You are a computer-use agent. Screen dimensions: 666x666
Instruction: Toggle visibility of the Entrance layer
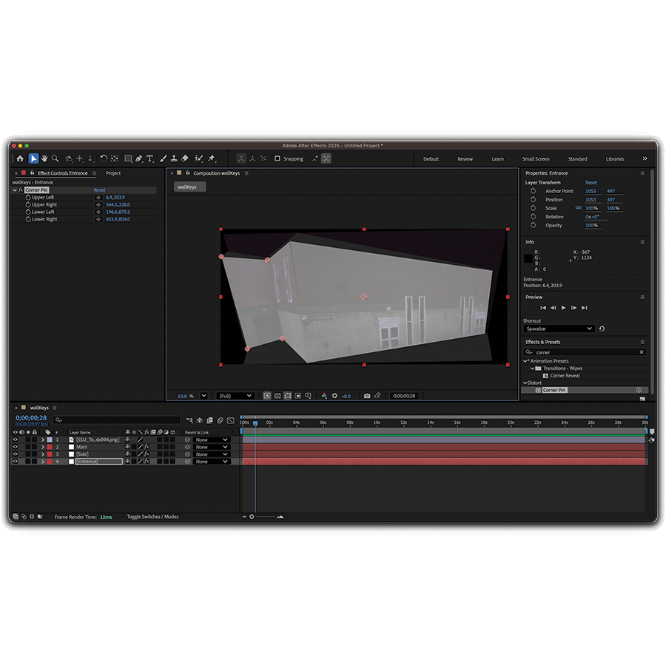(15, 461)
